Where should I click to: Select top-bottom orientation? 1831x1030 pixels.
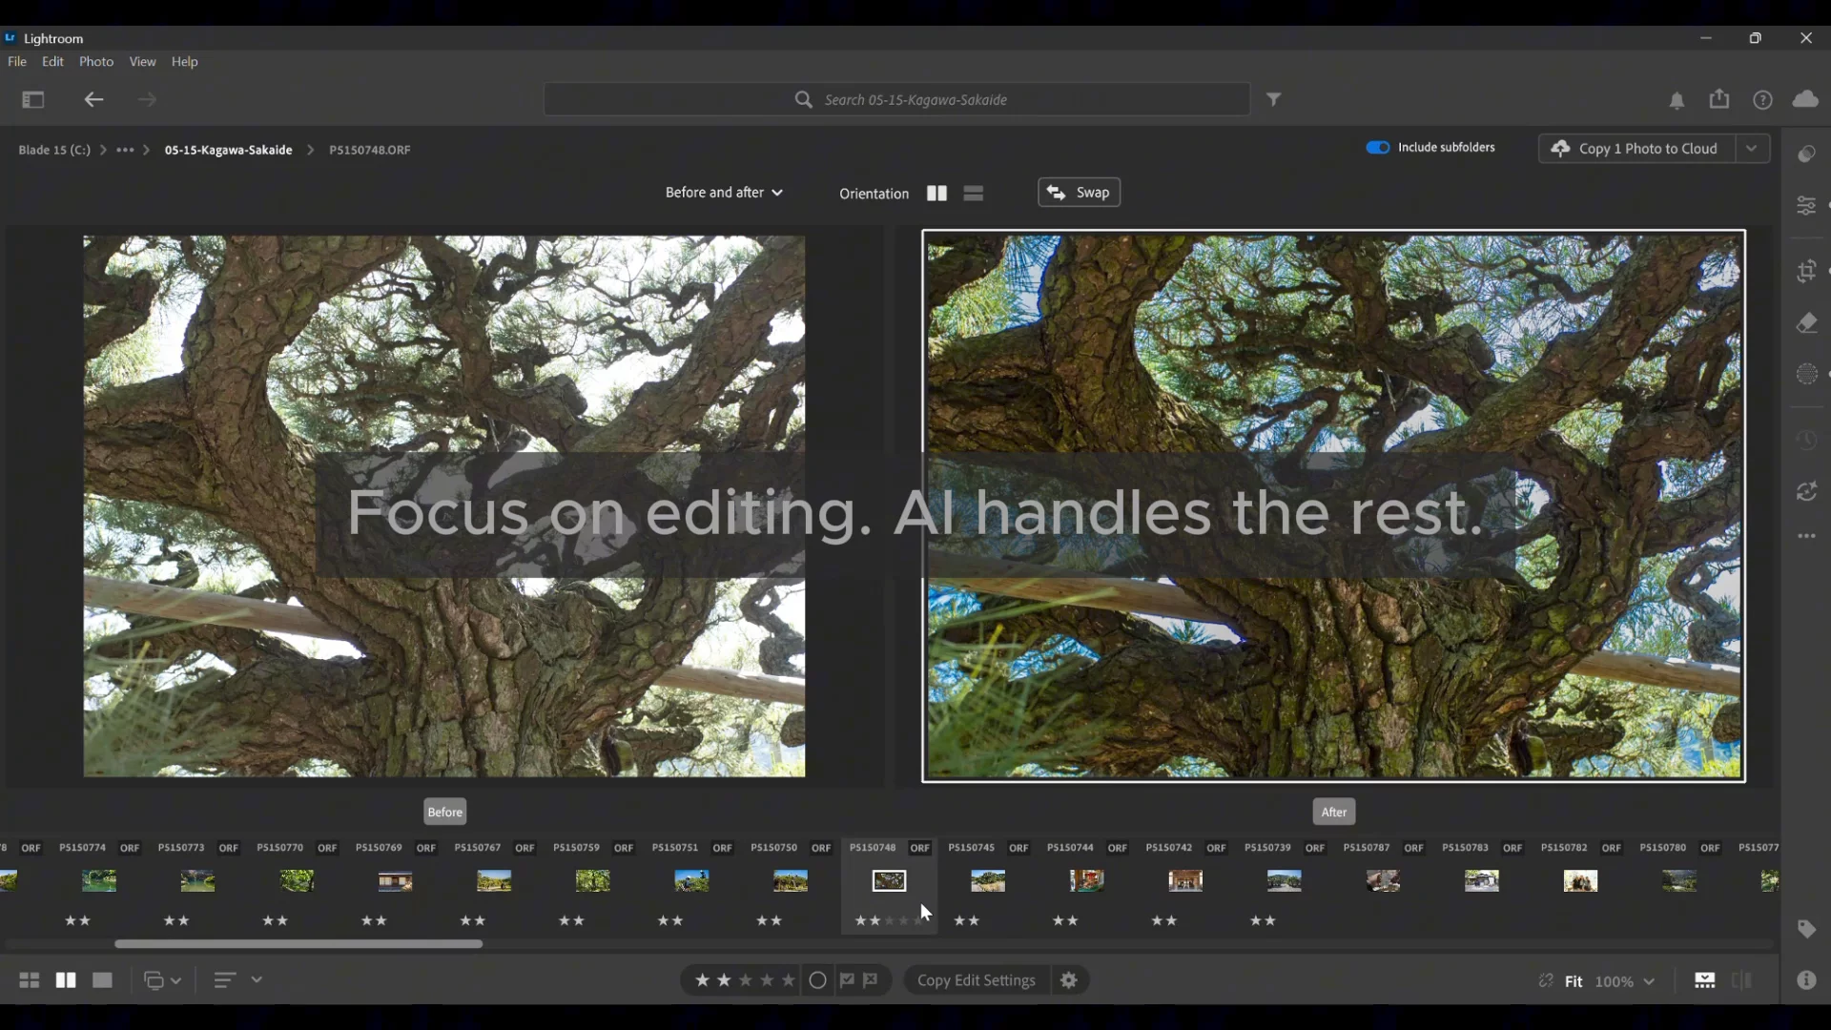tap(973, 193)
